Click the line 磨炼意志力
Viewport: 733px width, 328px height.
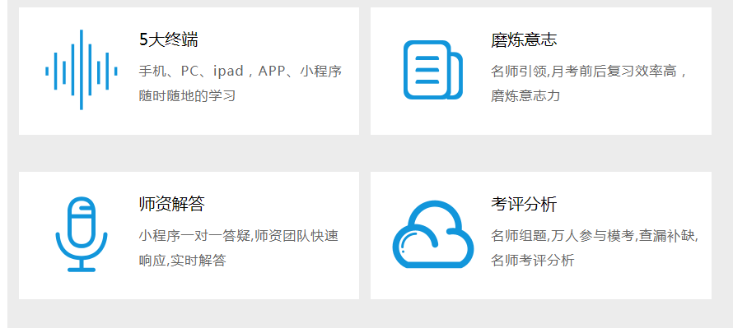point(525,96)
